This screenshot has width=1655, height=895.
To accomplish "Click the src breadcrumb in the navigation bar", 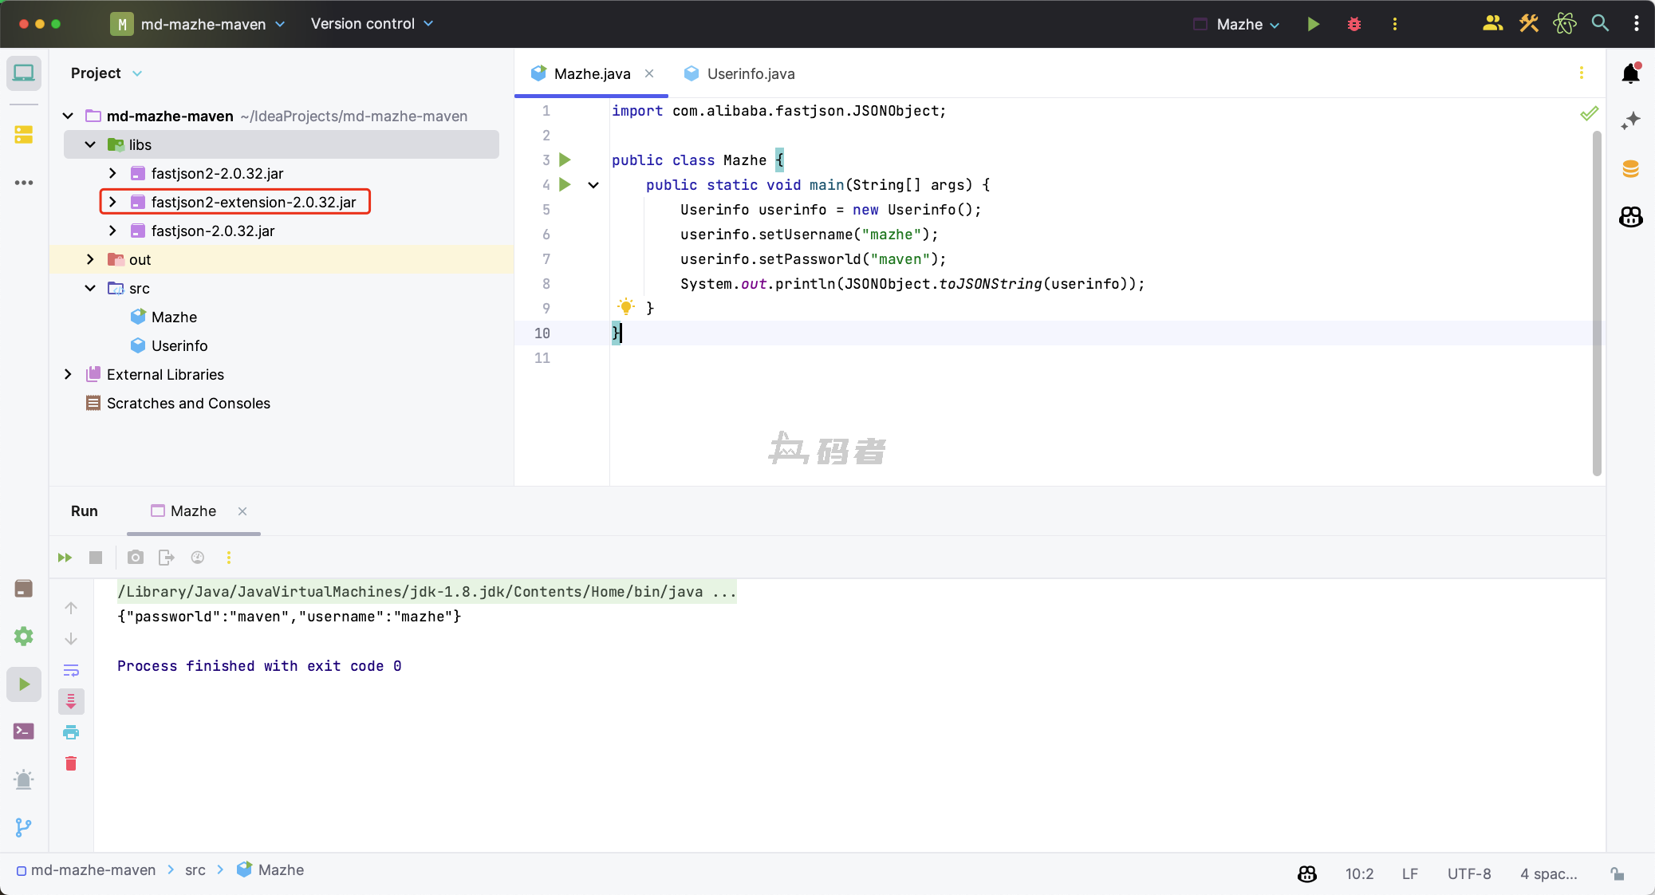I will pos(195,870).
